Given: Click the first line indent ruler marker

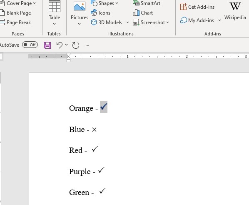Looking at the screenshot, I should (68, 55).
